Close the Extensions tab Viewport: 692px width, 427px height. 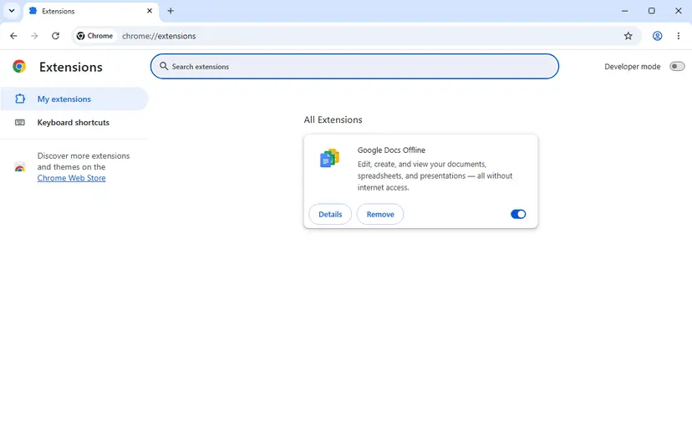click(150, 11)
